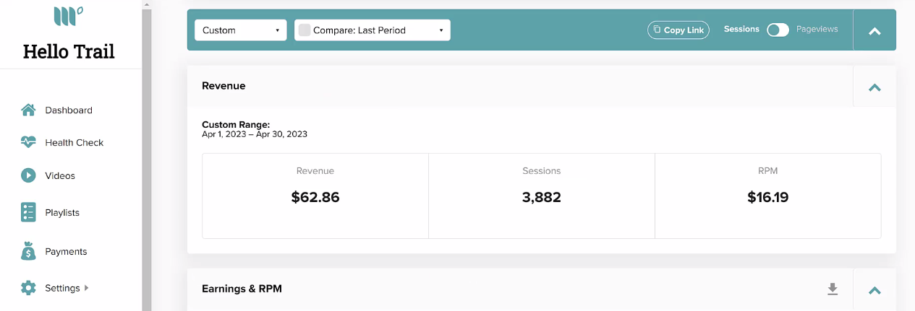Click the compare color swatch box
Screen dimensions: 915x311
[x=305, y=30]
